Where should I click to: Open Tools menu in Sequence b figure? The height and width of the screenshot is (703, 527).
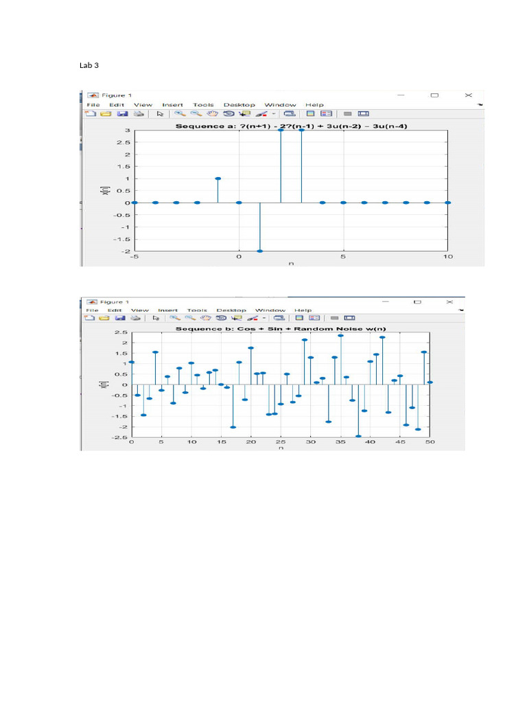click(x=197, y=310)
